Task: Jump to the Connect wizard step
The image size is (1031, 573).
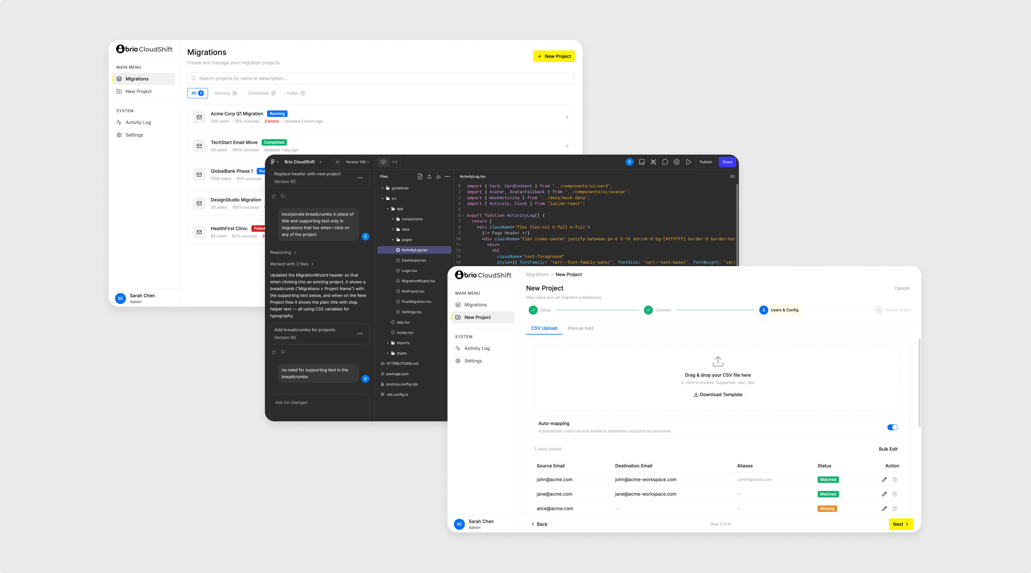Action: pos(657,310)
